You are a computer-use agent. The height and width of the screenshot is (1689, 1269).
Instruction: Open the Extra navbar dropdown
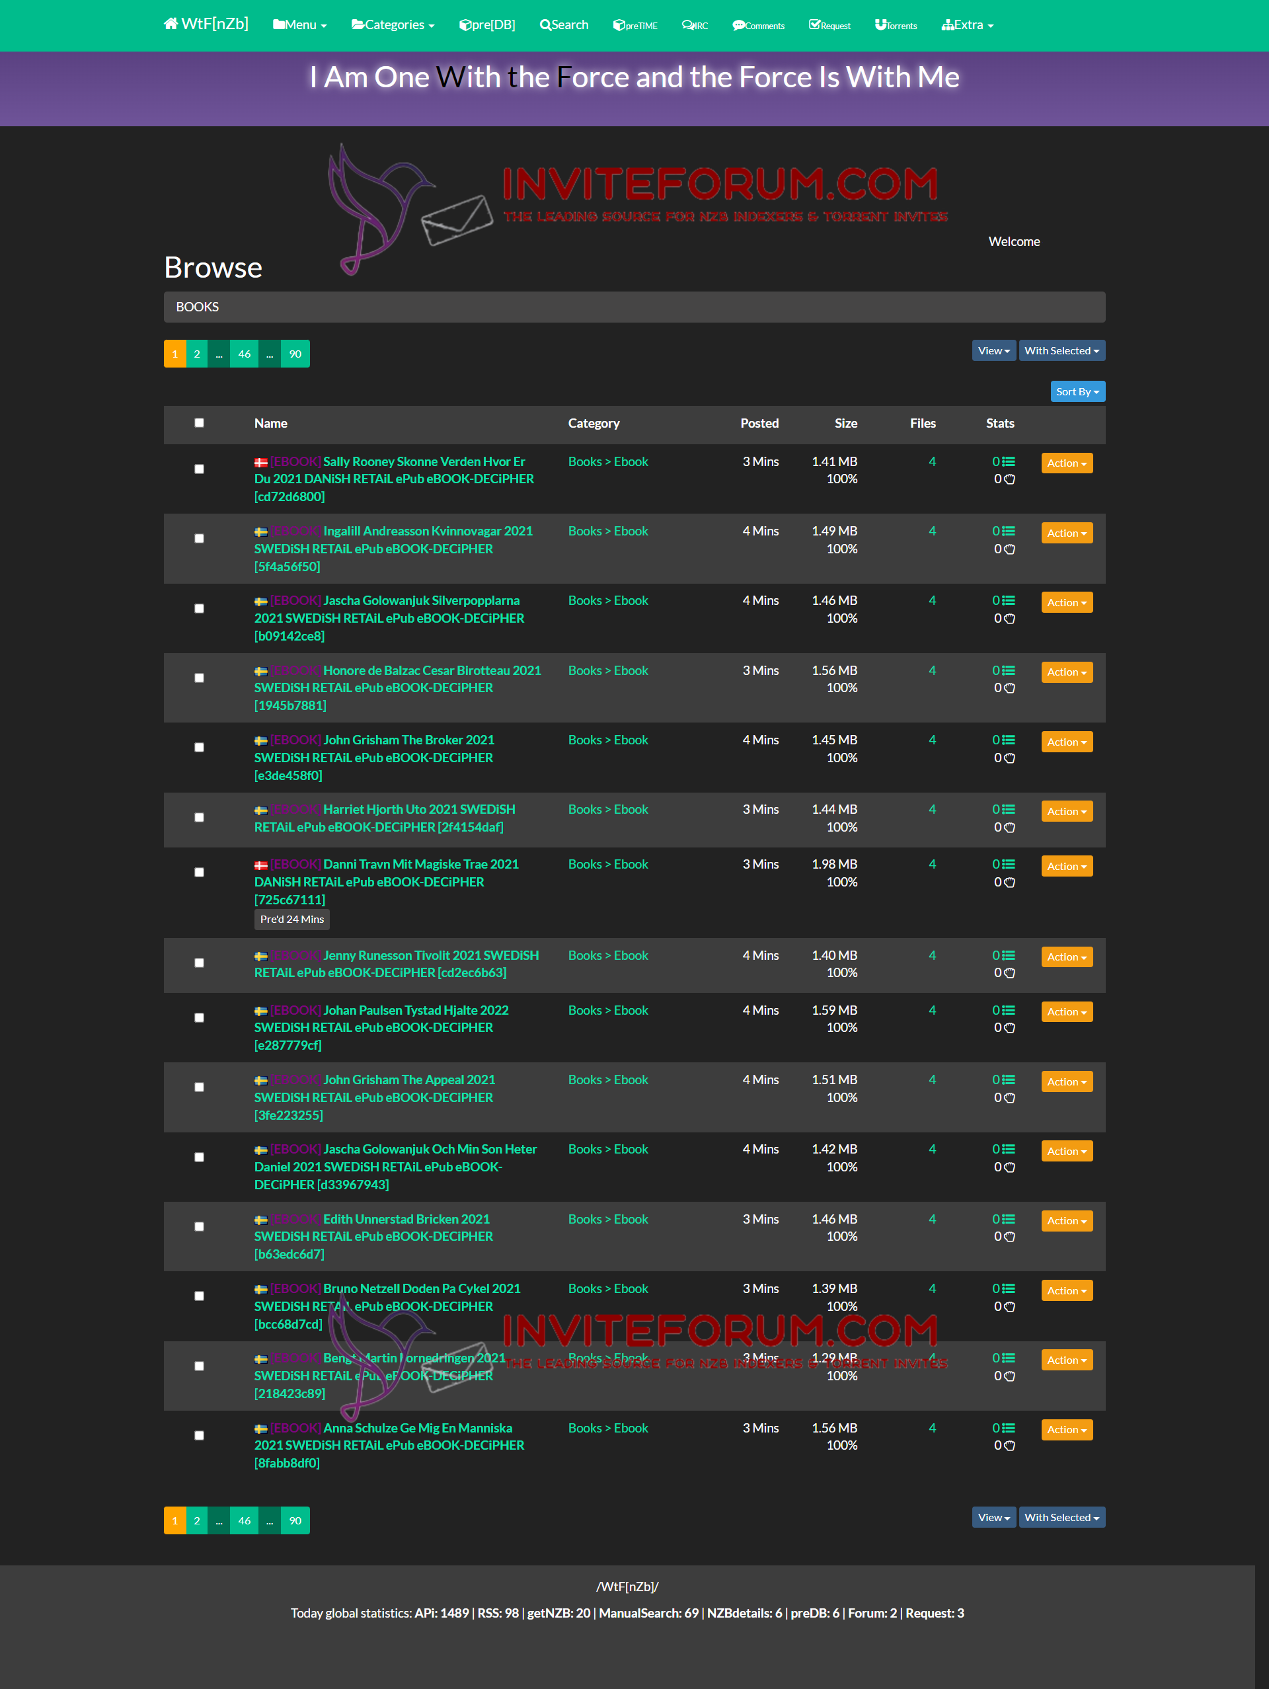(968, 25)
